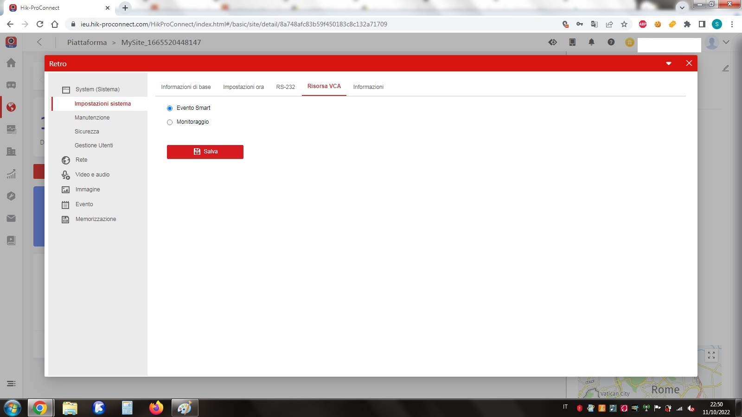Screen dimensions: 742x417
Task: Click the notifications bell icon
Action: [591, 42]
